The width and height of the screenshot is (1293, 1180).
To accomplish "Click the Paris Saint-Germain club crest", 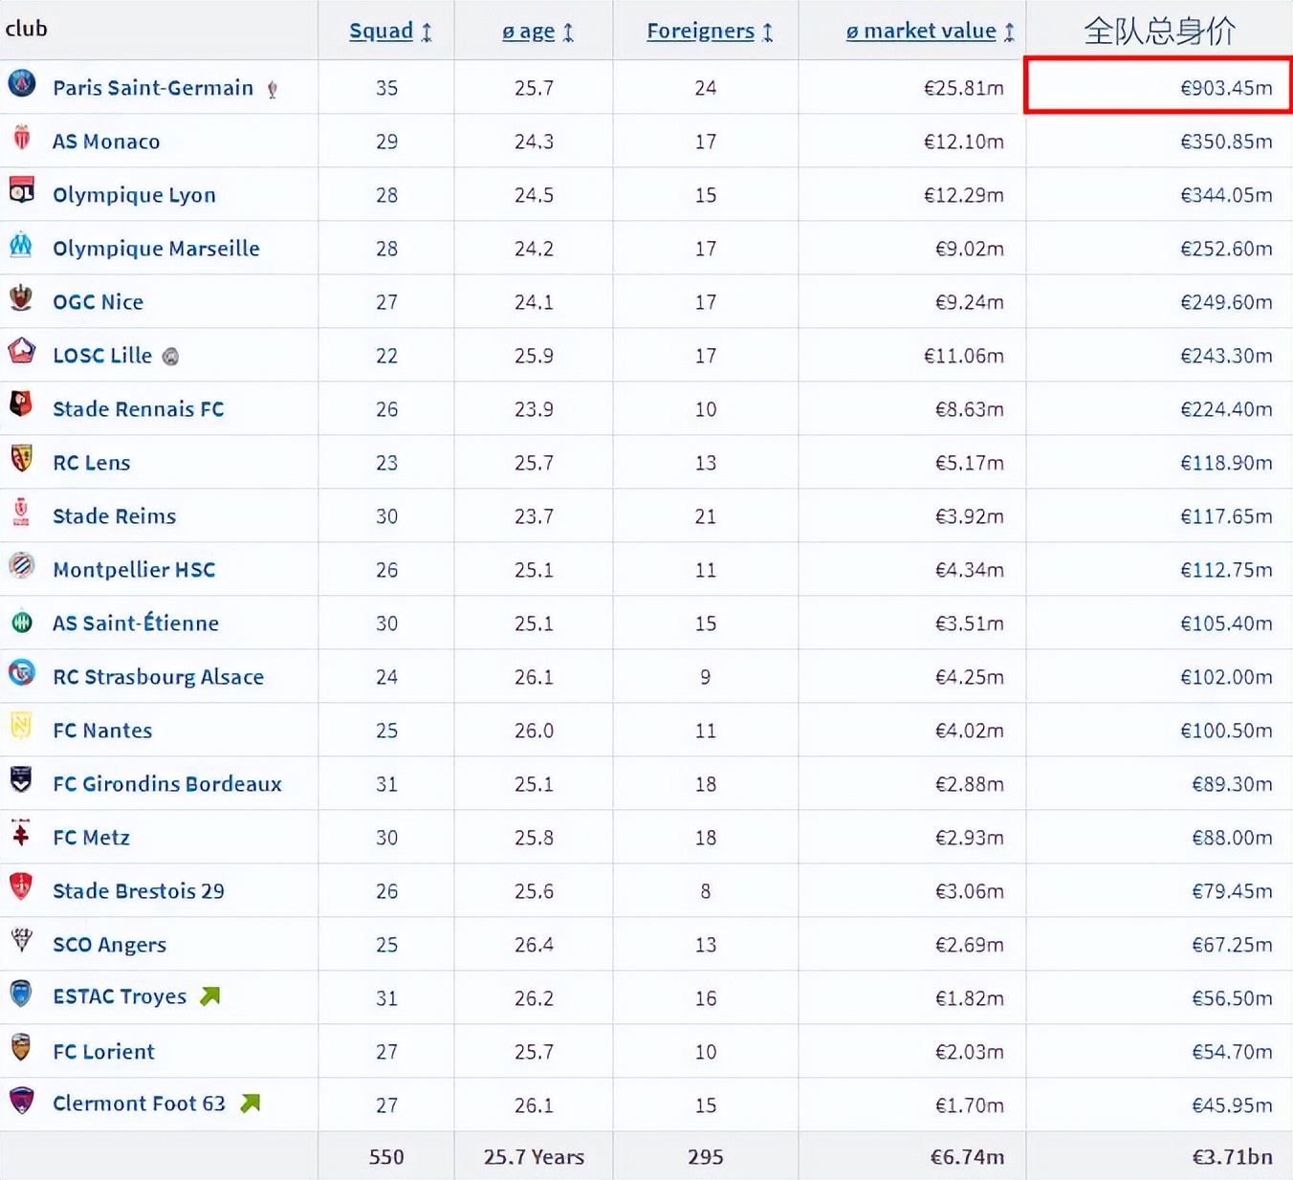I will 22,84.
